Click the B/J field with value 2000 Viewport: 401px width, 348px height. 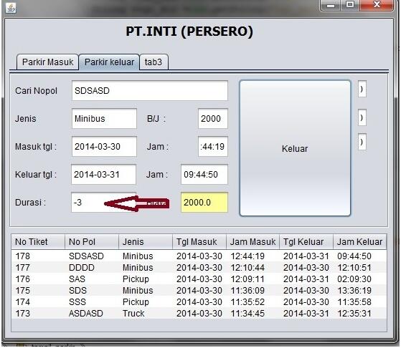coord(213,118)
